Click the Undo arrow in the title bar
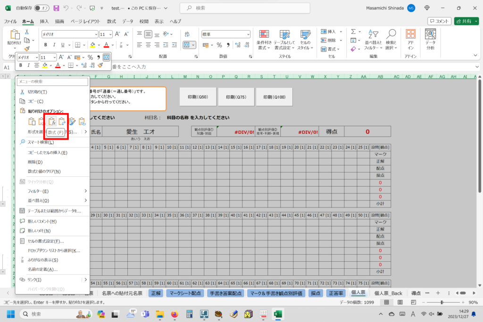 coord(66,8)
